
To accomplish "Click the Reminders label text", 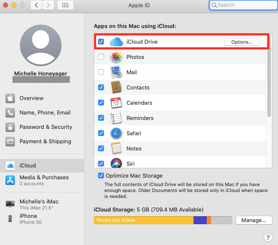I will pyautogui.click(x=140, y=118).
